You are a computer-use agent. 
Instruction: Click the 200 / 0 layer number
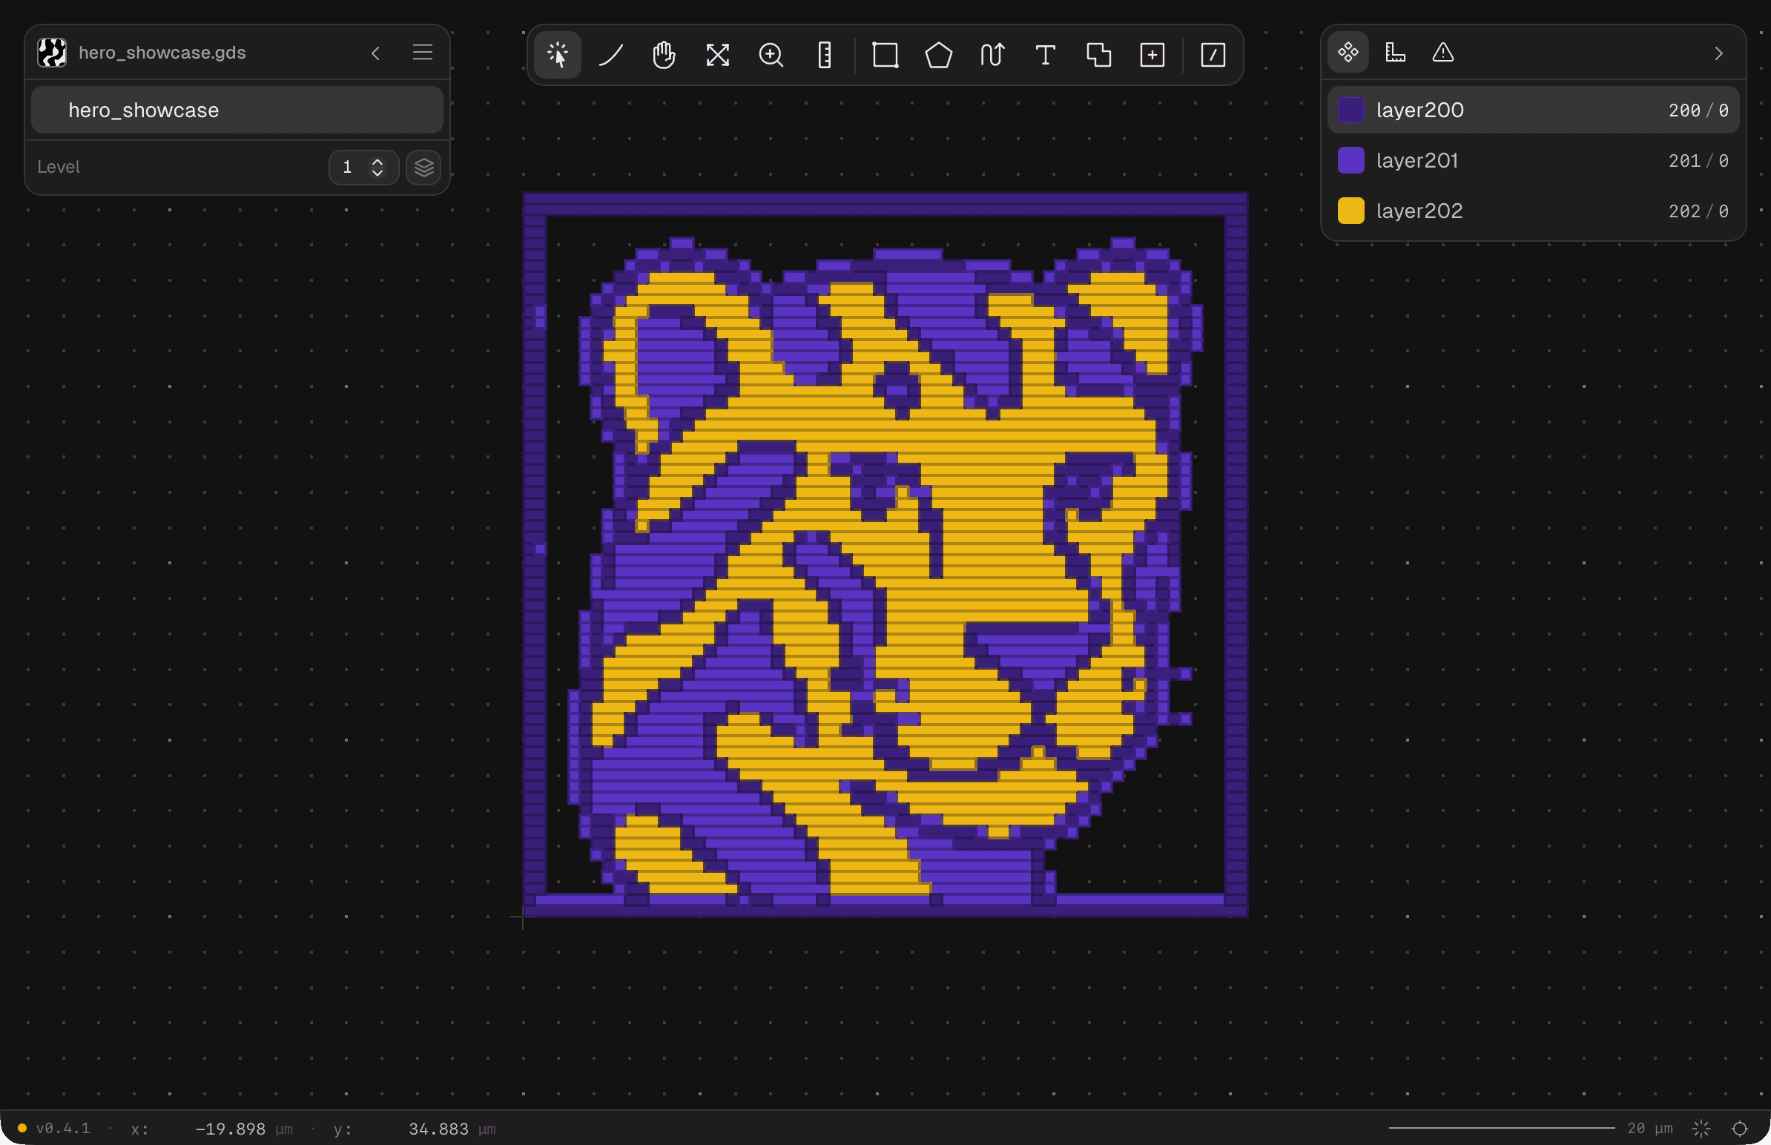click(1698, 110)
